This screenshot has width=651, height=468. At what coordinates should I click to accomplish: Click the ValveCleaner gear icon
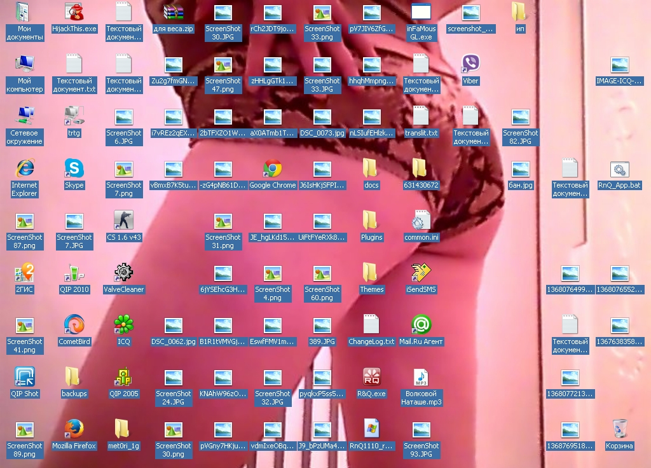click(x=124, y=273)
